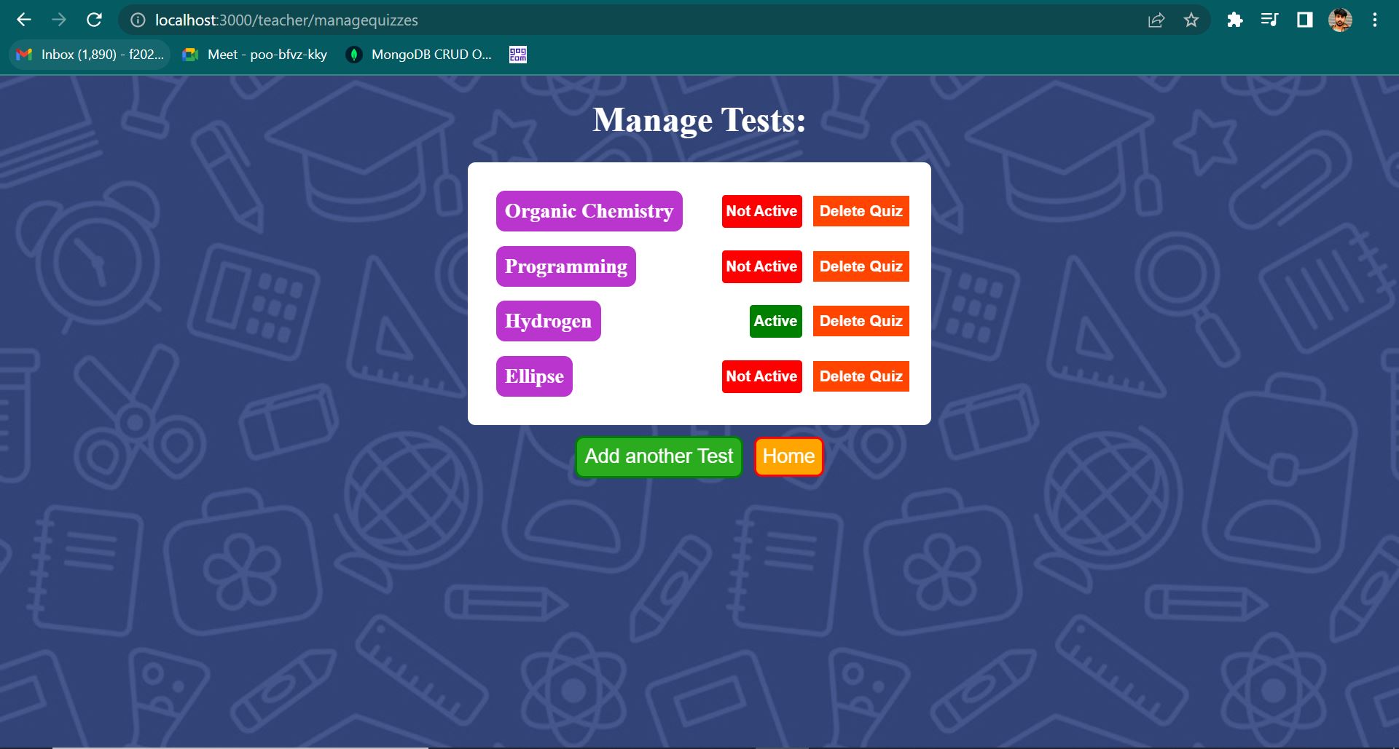Open the Ellipse quiz
Viewport: 1399px width, 749px height.
(534, 376)
